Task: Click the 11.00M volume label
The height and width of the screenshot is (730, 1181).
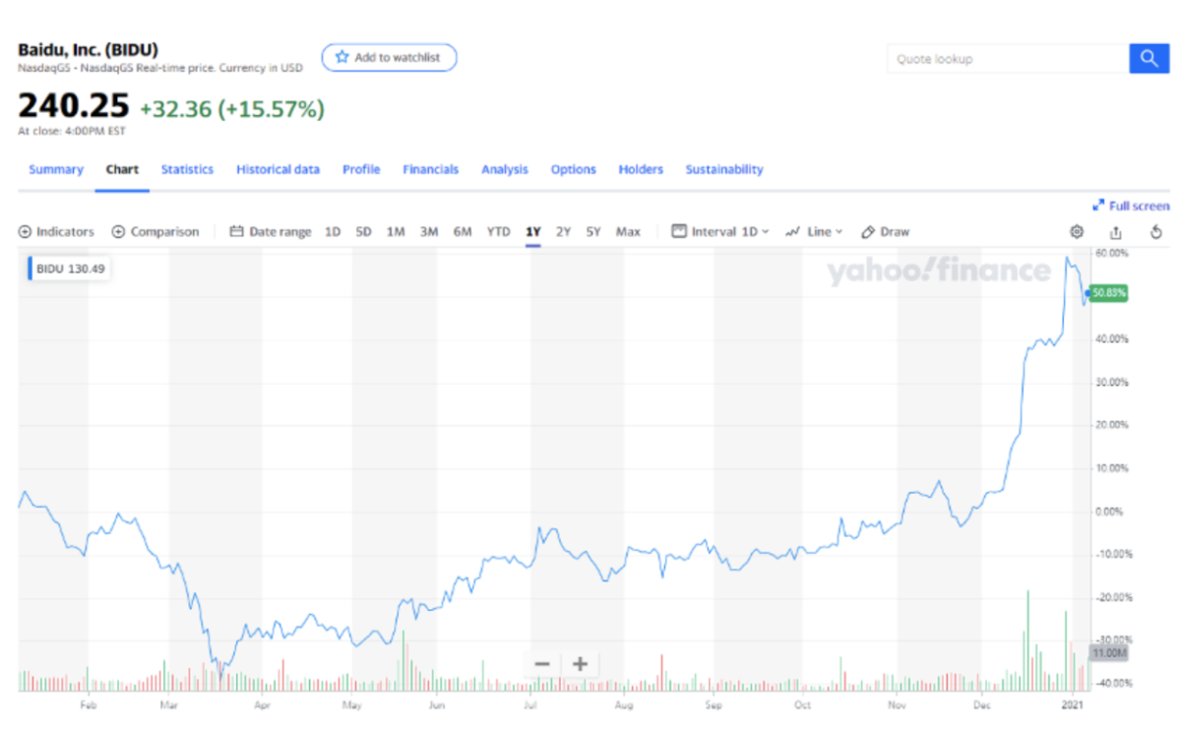Action: 1109,653
